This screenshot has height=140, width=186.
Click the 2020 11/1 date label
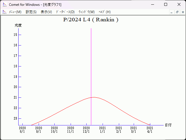pyautogui.click(x=71, y=130)
